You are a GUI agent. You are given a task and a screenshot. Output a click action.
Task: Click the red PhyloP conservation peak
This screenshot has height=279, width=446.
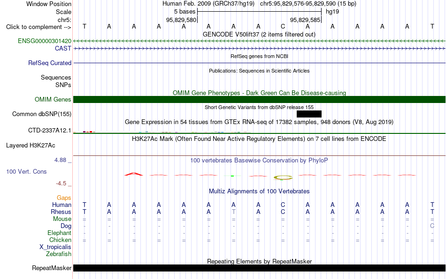pyautogui.click(x=134, y=174)
